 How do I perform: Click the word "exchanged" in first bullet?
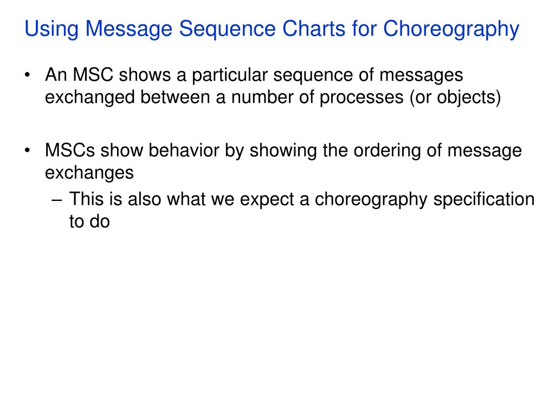(90, 98)
